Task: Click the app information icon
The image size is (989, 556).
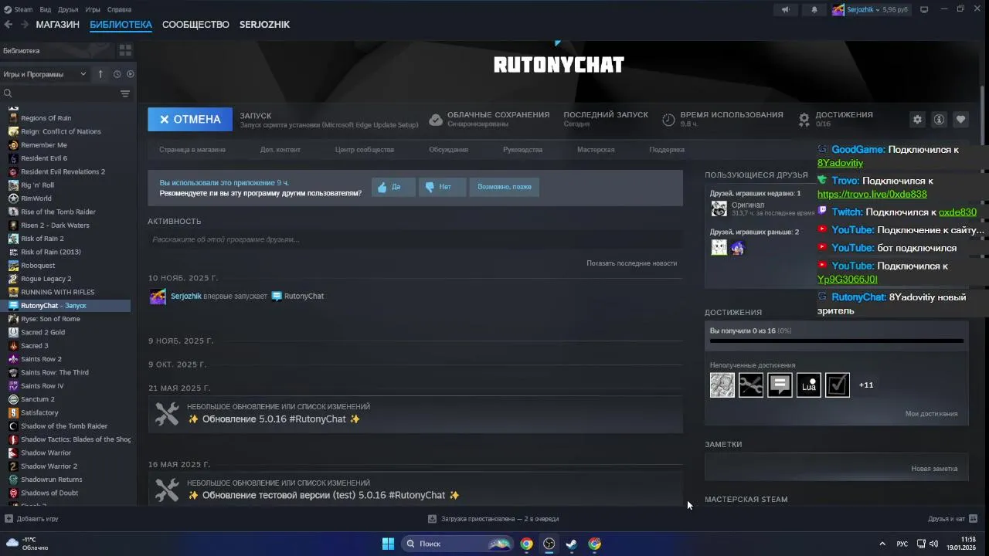Action: [x=939, y=119]
